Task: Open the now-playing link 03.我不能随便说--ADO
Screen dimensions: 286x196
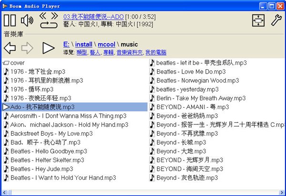Action: [x=93, y=17]
